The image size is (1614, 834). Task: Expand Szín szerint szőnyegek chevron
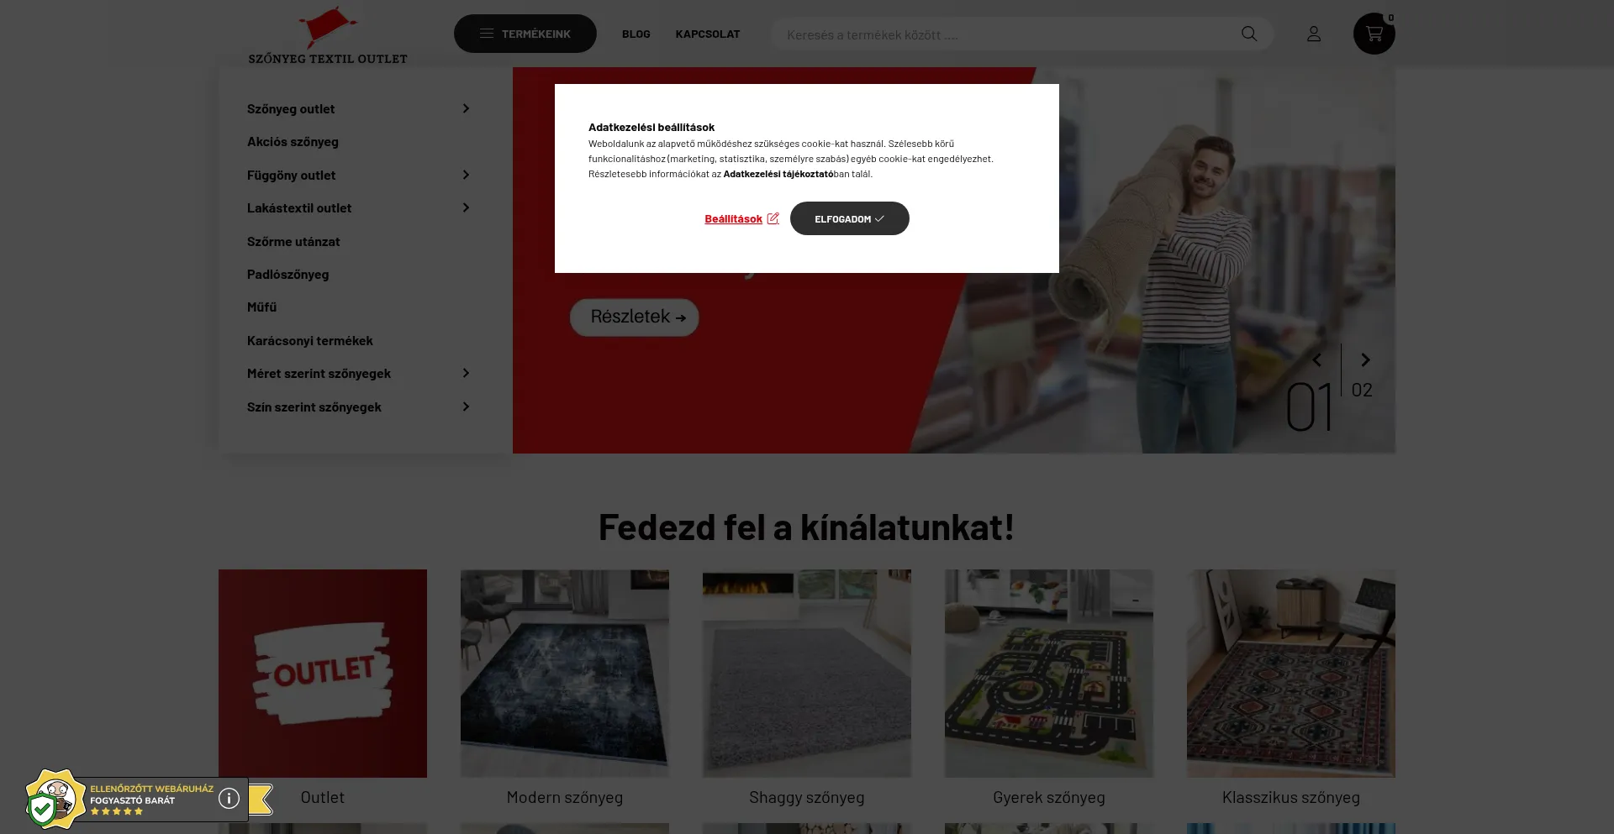[x=466, y=407]
